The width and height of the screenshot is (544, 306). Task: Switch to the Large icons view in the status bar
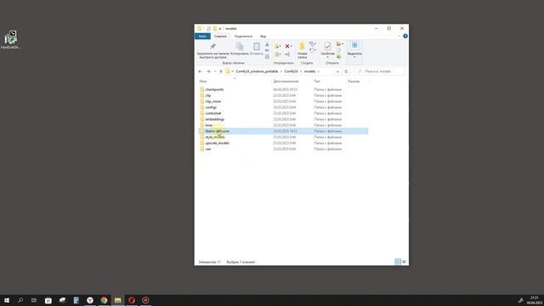pyautogui.click(x=405, y=262)
